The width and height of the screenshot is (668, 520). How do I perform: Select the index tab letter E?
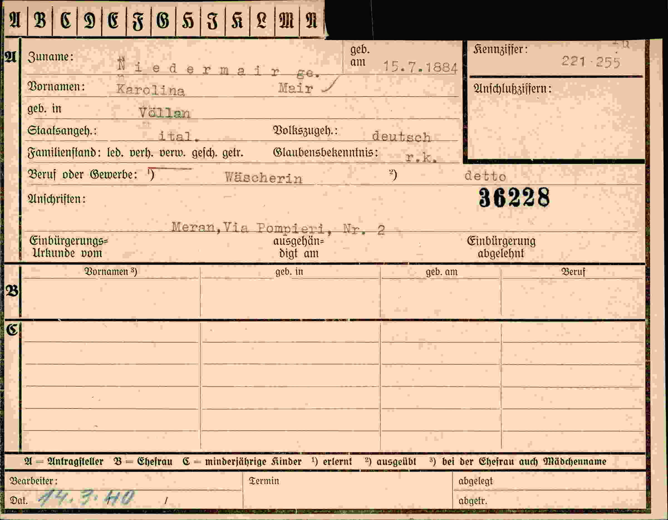pyautogui.click(x=113, y=21)
